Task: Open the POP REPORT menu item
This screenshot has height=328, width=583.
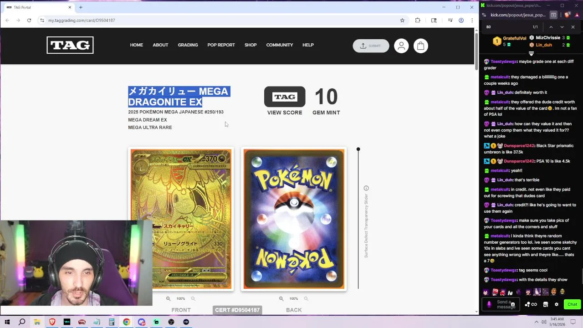Action: [221, 45]
